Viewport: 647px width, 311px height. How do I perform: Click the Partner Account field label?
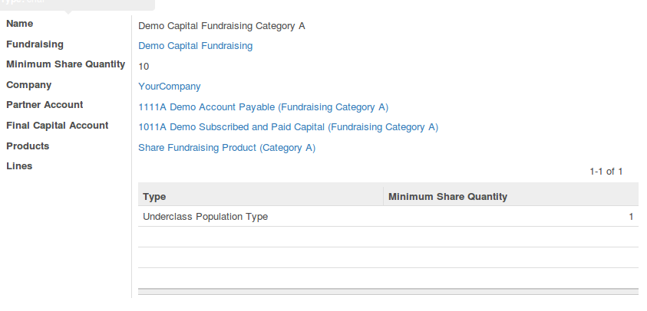45,105
